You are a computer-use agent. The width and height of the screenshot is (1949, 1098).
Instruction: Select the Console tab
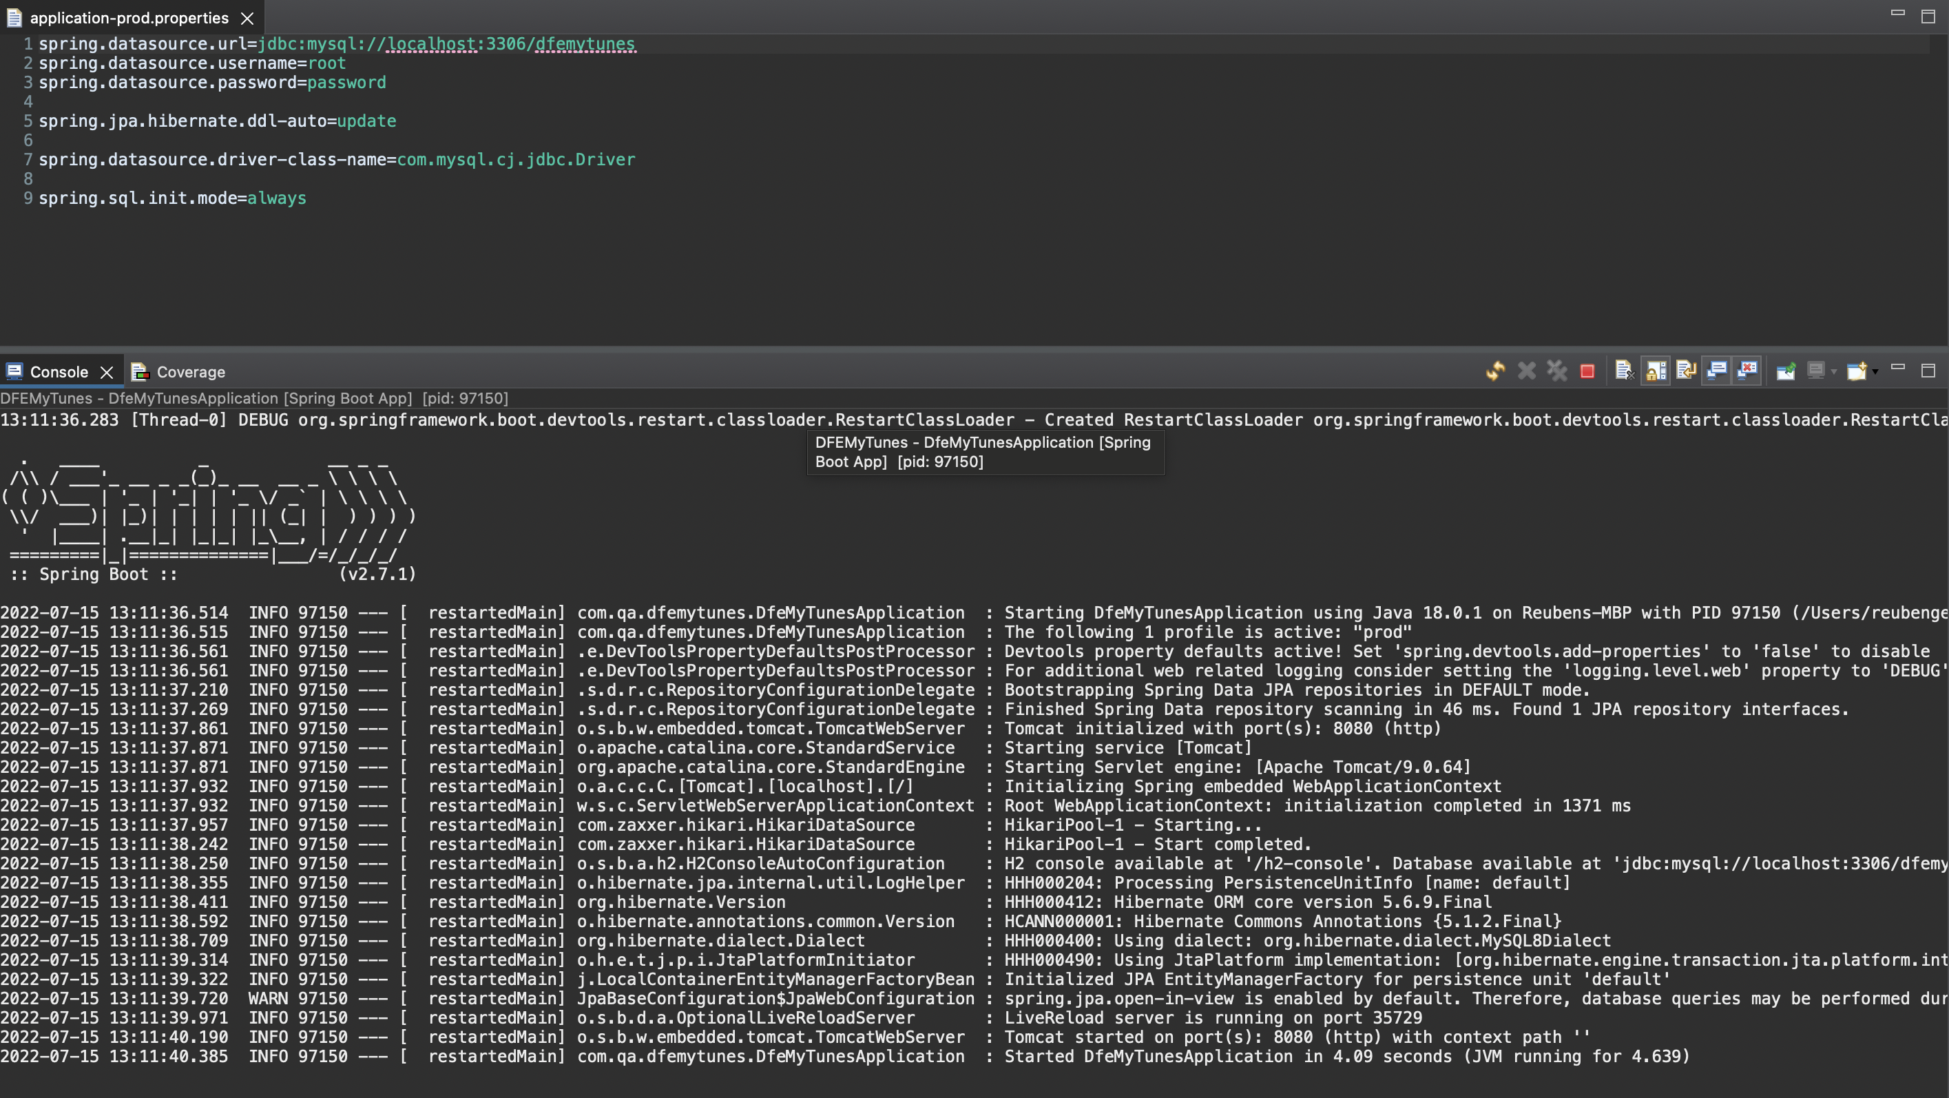click(x=59, y=371)
